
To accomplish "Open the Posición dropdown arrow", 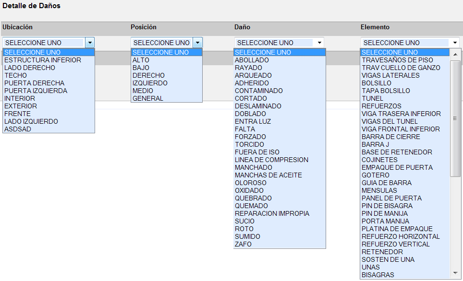I will (197, 43).
